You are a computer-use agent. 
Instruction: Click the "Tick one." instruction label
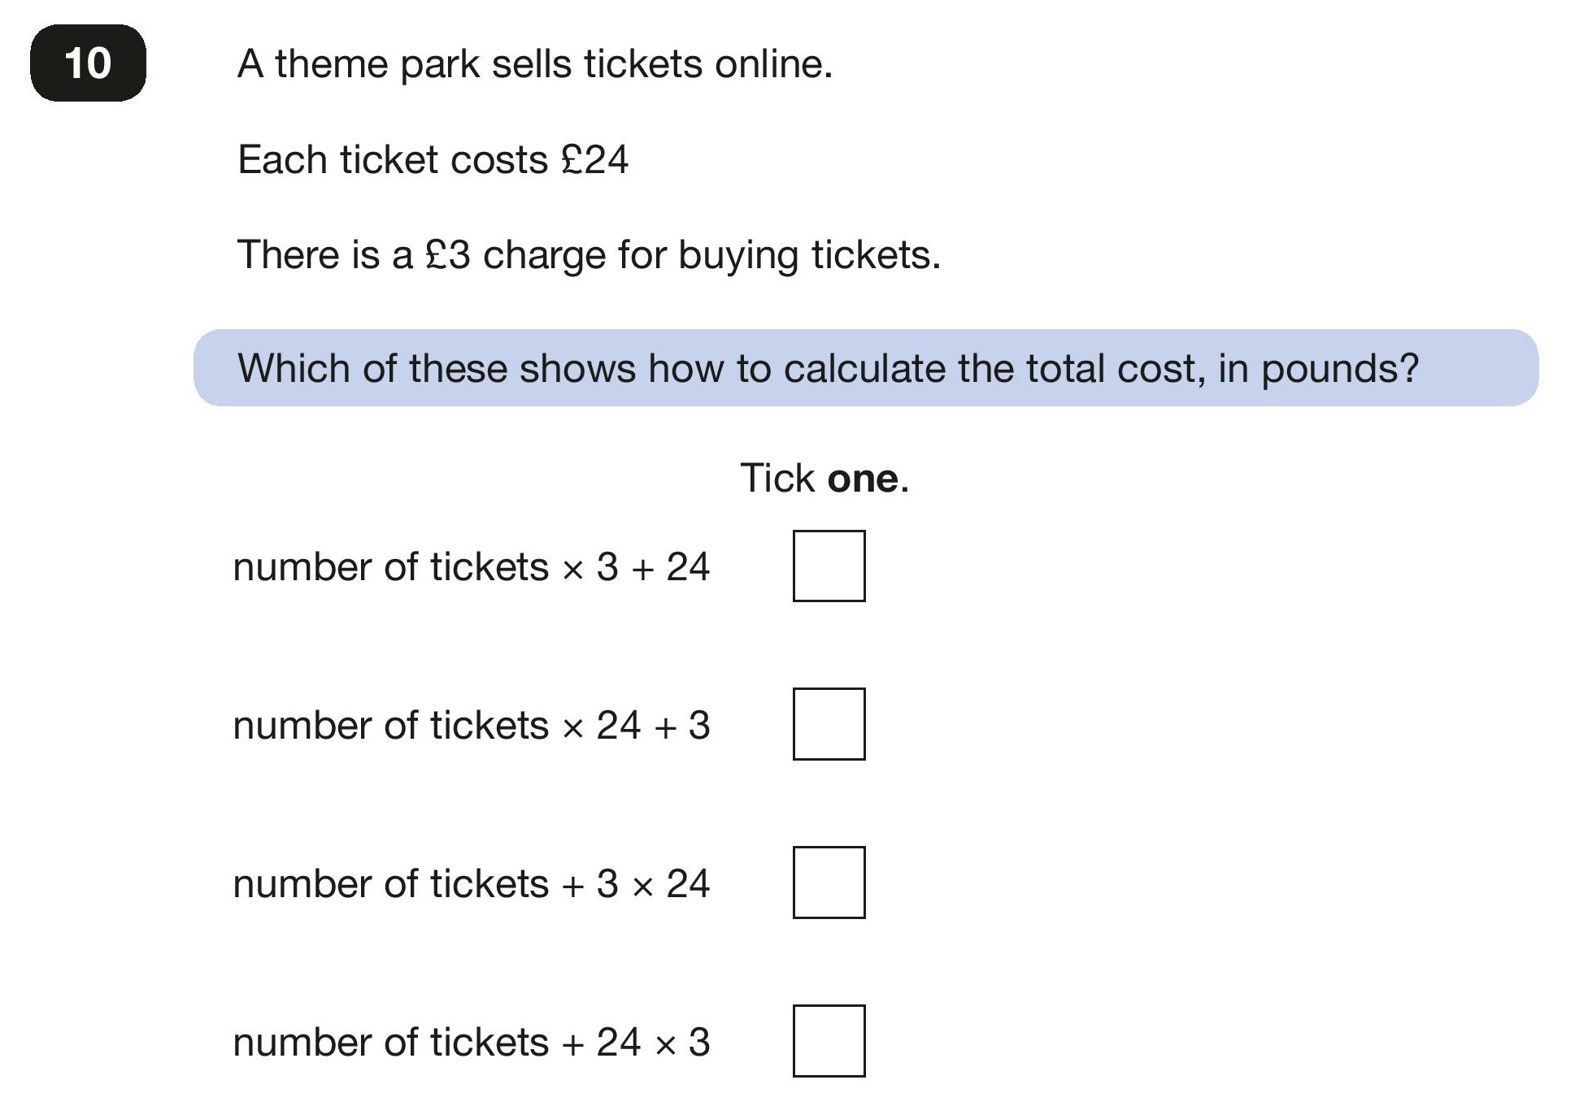tap(824, 478)
